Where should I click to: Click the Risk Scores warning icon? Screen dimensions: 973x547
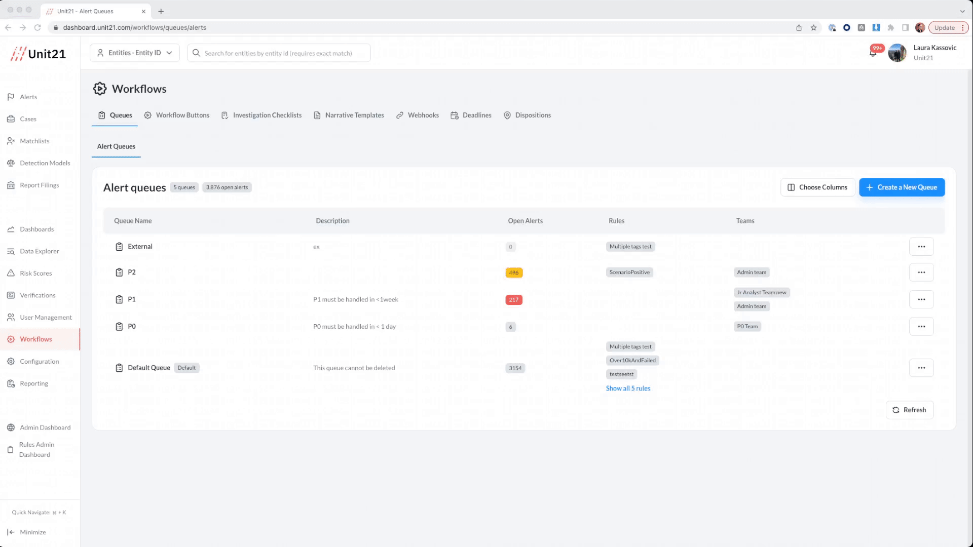pyautogui.click(x=11, y=273)
